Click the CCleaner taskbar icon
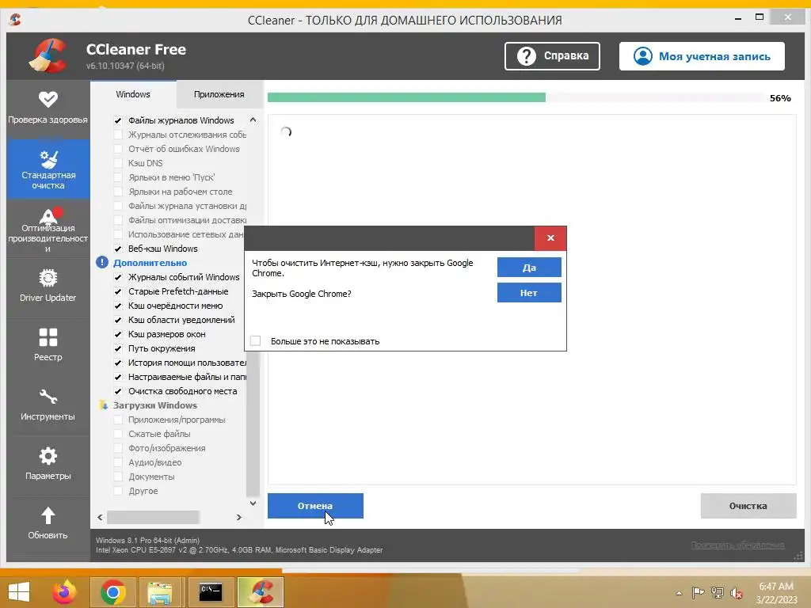This screenshot has height=608, width=811. coord(260,592)
